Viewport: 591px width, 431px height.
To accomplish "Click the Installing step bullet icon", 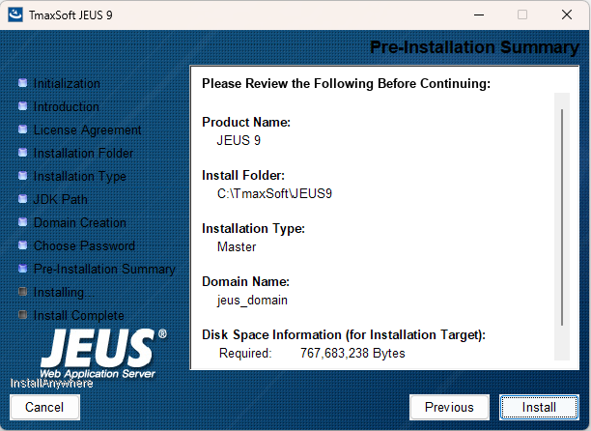I will click(22, 292).
